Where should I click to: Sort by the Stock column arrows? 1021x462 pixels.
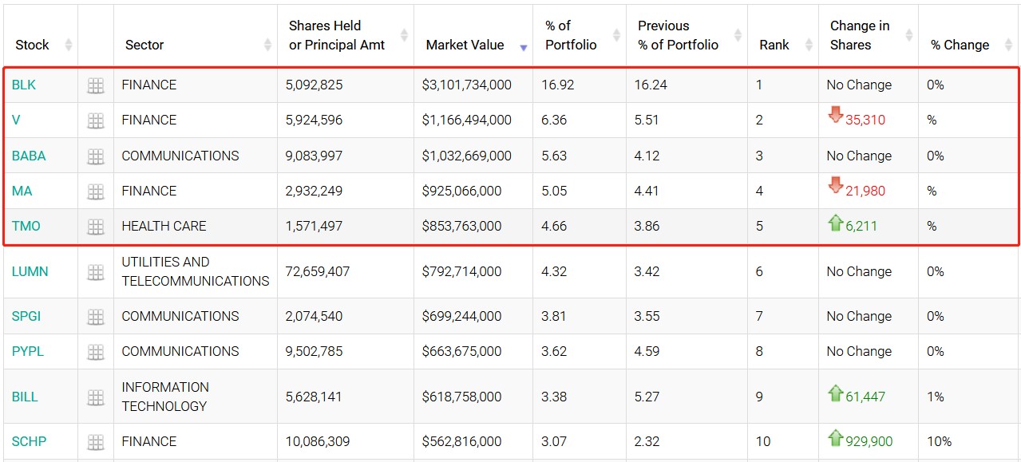(69, 45)
